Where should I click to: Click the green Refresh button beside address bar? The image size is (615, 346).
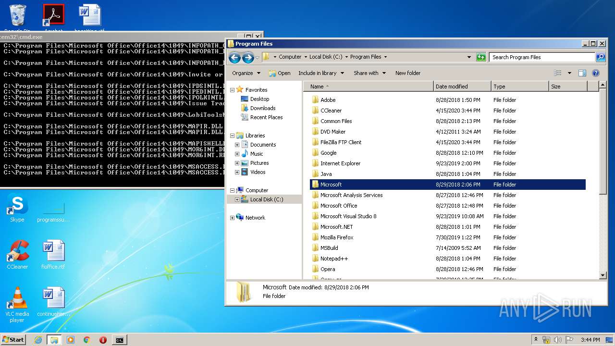point(481,57)
